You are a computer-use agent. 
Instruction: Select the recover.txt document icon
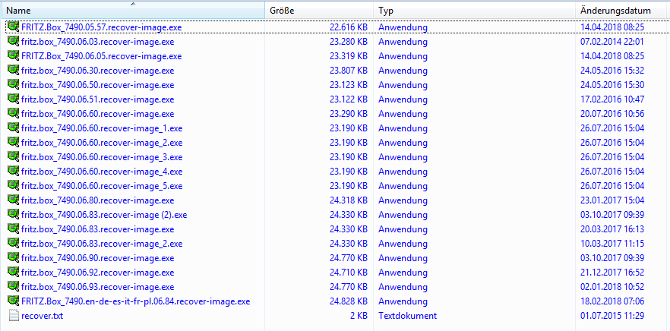tap(14, 316)
